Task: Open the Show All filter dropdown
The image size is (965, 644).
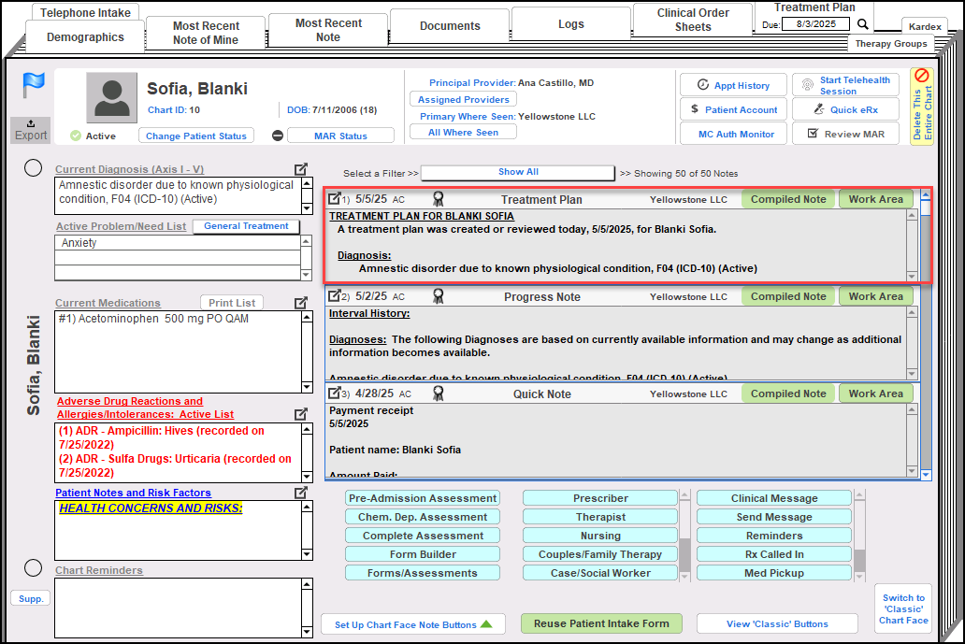Action: [518, 173]
